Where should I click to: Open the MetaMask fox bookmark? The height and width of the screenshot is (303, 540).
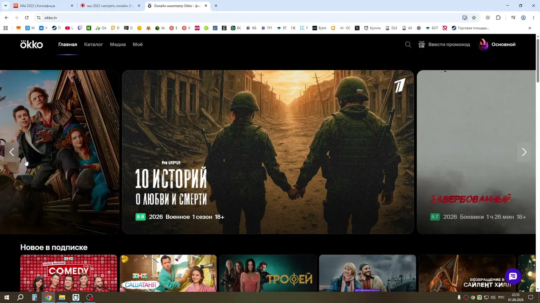click(x=148, y=28)
